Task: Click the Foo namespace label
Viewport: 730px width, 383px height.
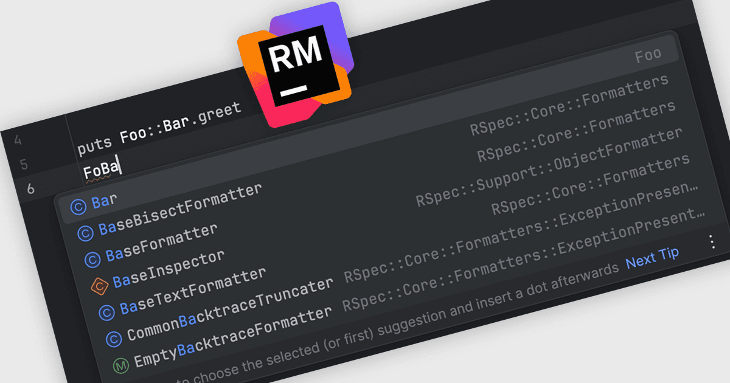Action: click(647, 57)
